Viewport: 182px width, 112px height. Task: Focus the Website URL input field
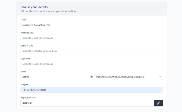coord(92,38)
